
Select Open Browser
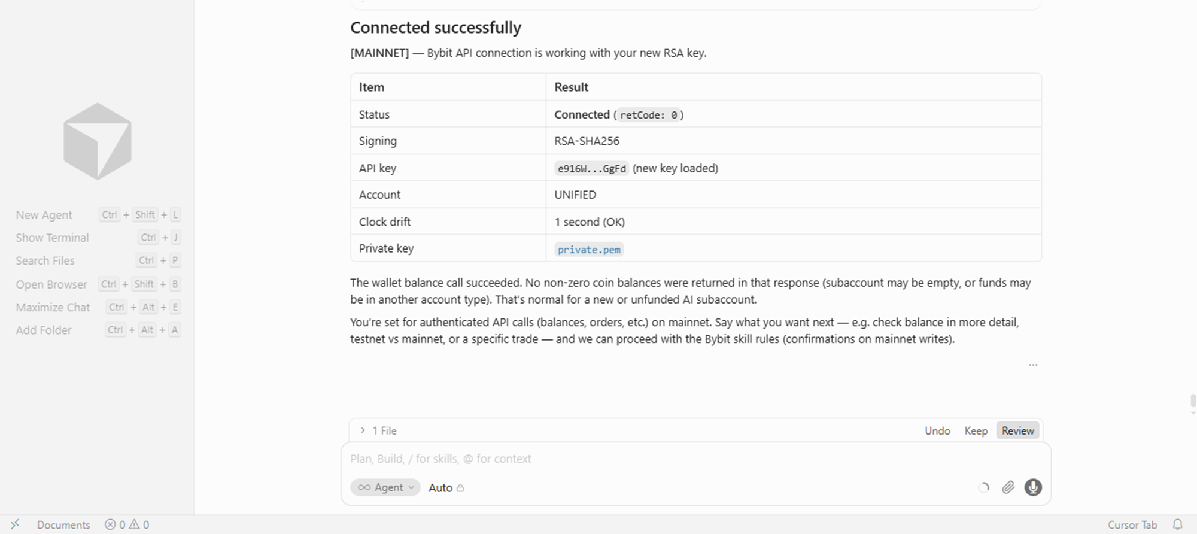coord(51,284)
